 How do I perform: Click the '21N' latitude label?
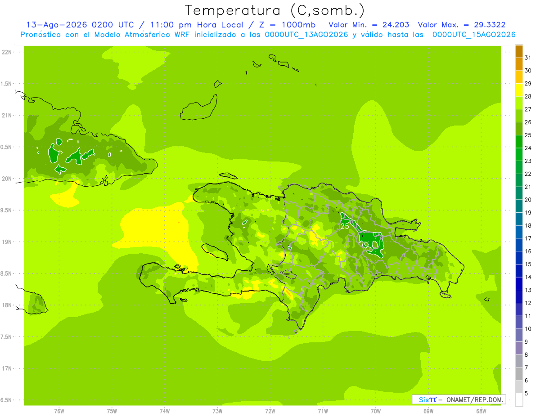7,116
